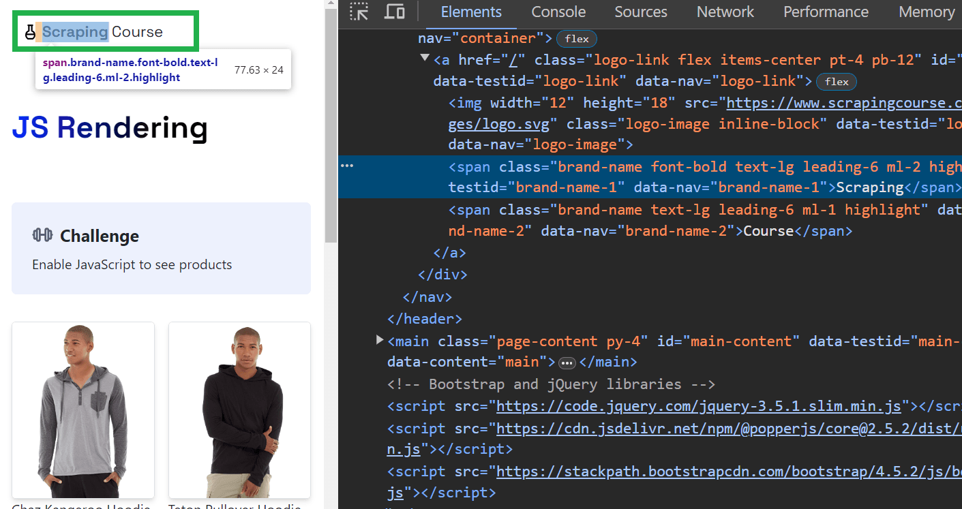The width and height of the screenshot is (962, 509).
Task: Select the closing </div> tag line
Action: pos(442,275)
